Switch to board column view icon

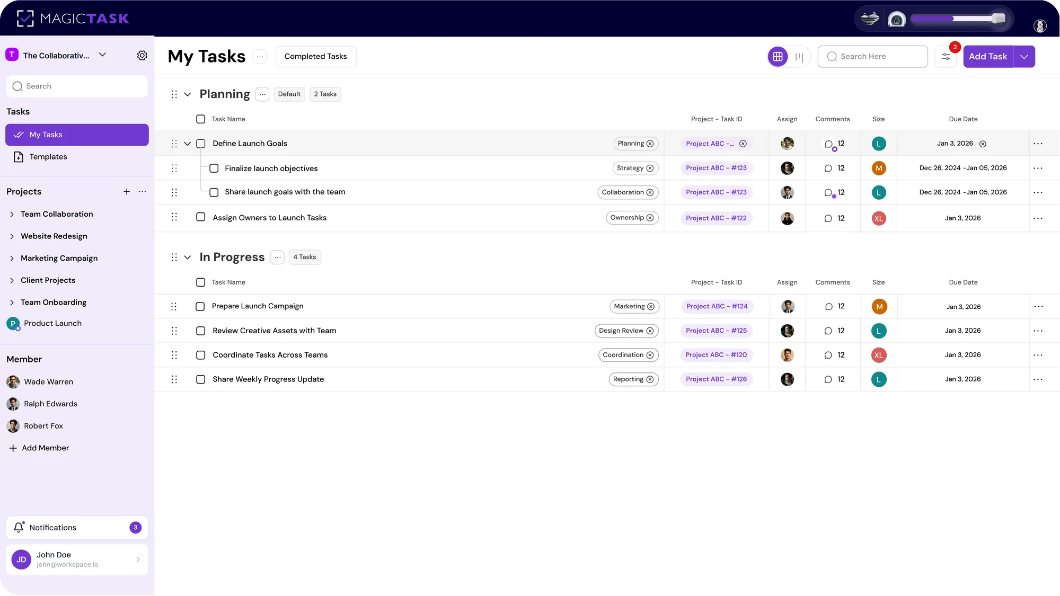pyautogui.click(x=799, y=57)
